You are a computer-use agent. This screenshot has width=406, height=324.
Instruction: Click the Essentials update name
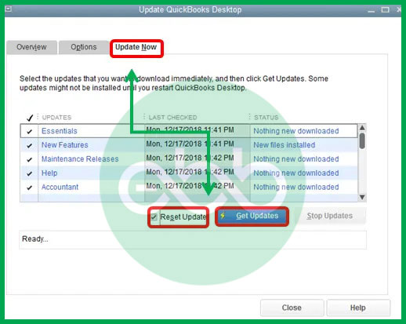point(60,131)
